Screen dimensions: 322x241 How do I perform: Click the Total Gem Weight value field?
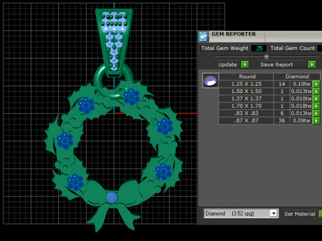pos(259,48)
